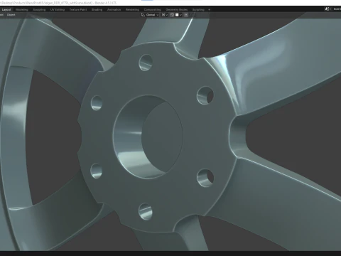Open the snapping options dropdown
This screenshot has height=256, width=341.
pos(179,15)
